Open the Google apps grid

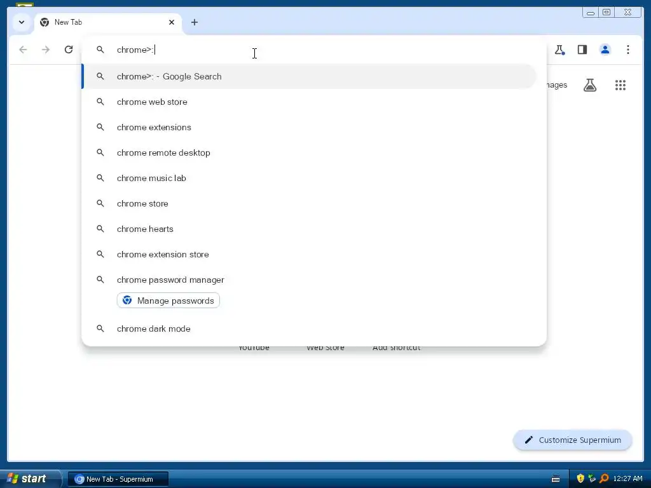point(620,86)
